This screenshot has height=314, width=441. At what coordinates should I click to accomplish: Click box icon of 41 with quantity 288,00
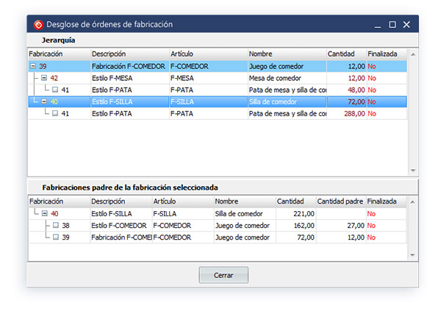tap(55, 113)
